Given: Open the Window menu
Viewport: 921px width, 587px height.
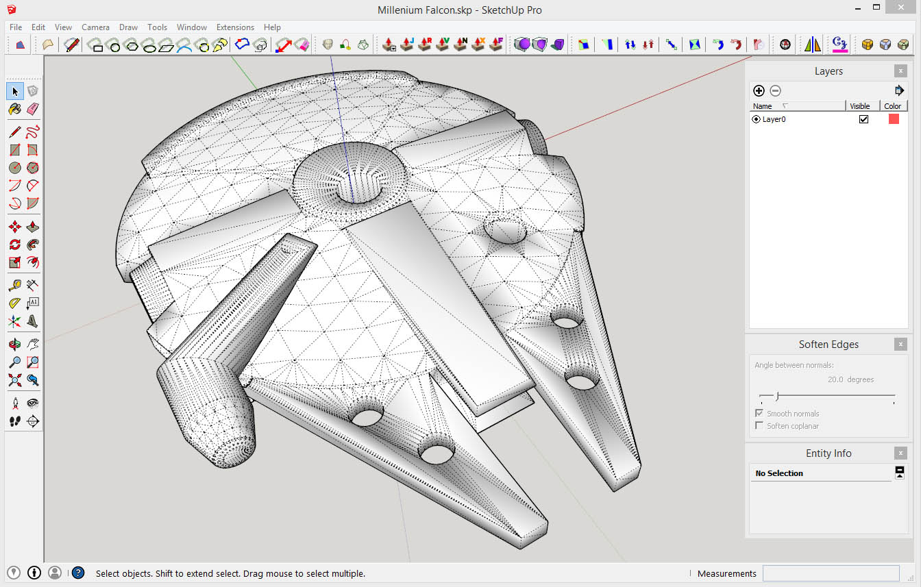Looking at the screenshot, I should pyautogui.click(x=192, y=27).
